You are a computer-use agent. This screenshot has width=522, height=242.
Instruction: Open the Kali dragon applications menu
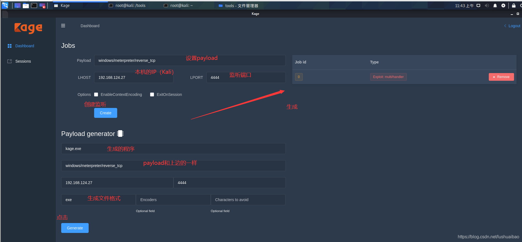click(x=5, y=5)
